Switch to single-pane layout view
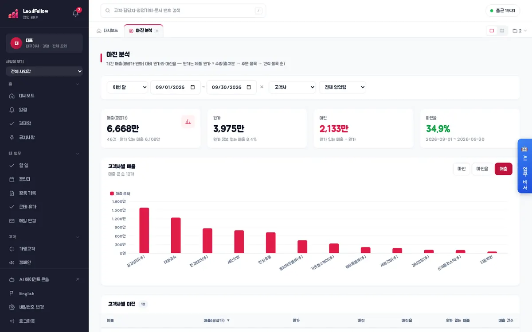Image resolution: width=532 pixels, height=332 pixels. [492, 31]
